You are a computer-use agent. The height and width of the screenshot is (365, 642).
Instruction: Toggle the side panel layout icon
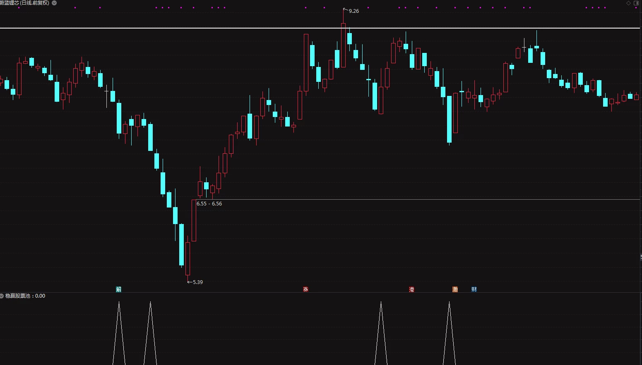point(636,3)
